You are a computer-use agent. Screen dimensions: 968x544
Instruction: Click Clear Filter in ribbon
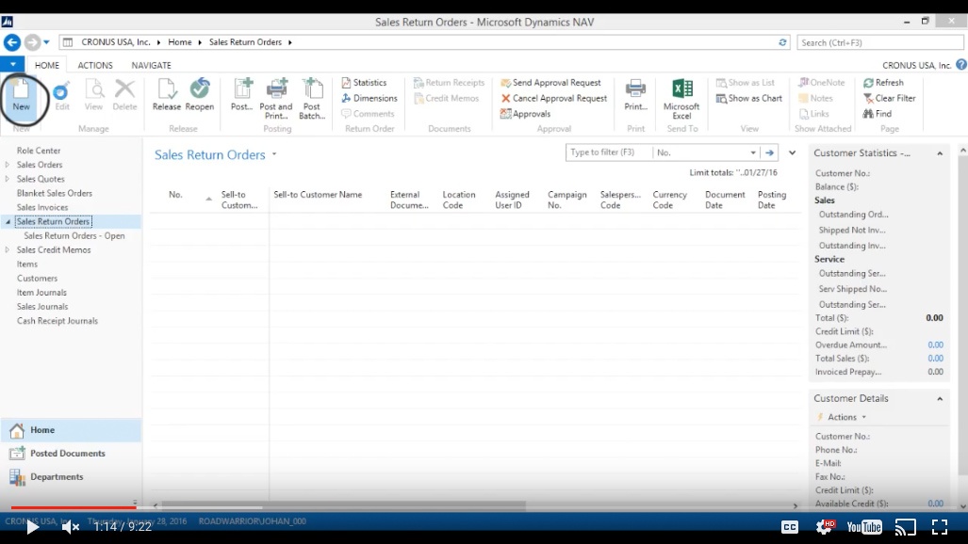pyautogui.click(x=890, y=98)
